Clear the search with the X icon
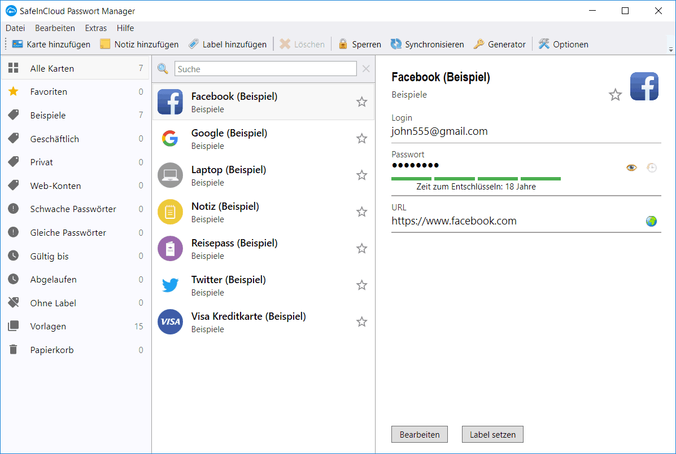Image resolution: width=676 pixels, height=454 pixels. point(366,69)
